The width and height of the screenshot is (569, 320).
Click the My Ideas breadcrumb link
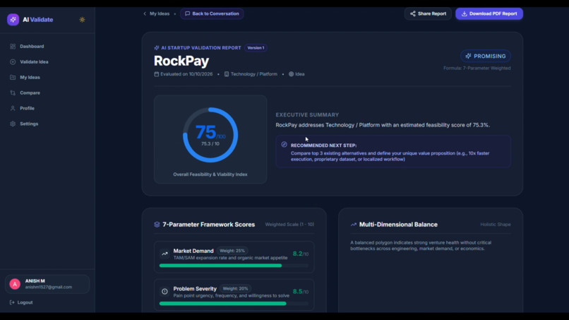coord(160,14)
